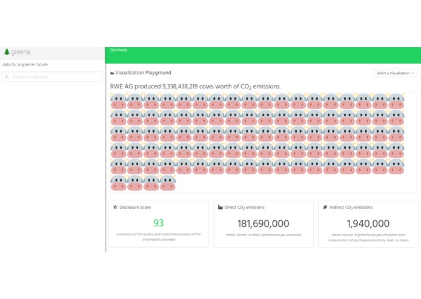Screen dimensions: 421x299
Task: Click the first cow in bottom partial row
Action: (118, 183)
